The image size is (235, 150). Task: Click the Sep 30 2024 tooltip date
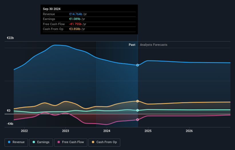tap(52, 9)
